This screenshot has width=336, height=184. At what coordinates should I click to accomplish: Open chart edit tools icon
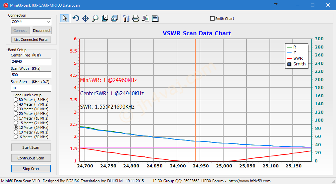point(126,18)
